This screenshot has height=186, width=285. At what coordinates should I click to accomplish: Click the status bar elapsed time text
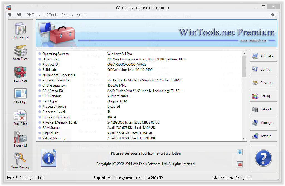tap(128, 178)
